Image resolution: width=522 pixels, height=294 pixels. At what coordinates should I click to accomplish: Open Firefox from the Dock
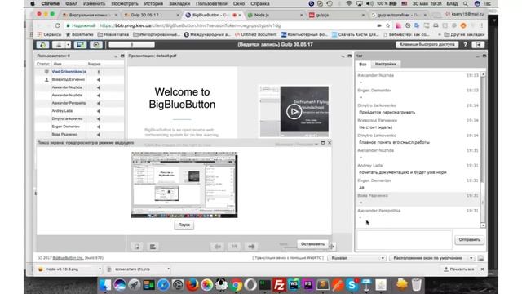point(192,285)
